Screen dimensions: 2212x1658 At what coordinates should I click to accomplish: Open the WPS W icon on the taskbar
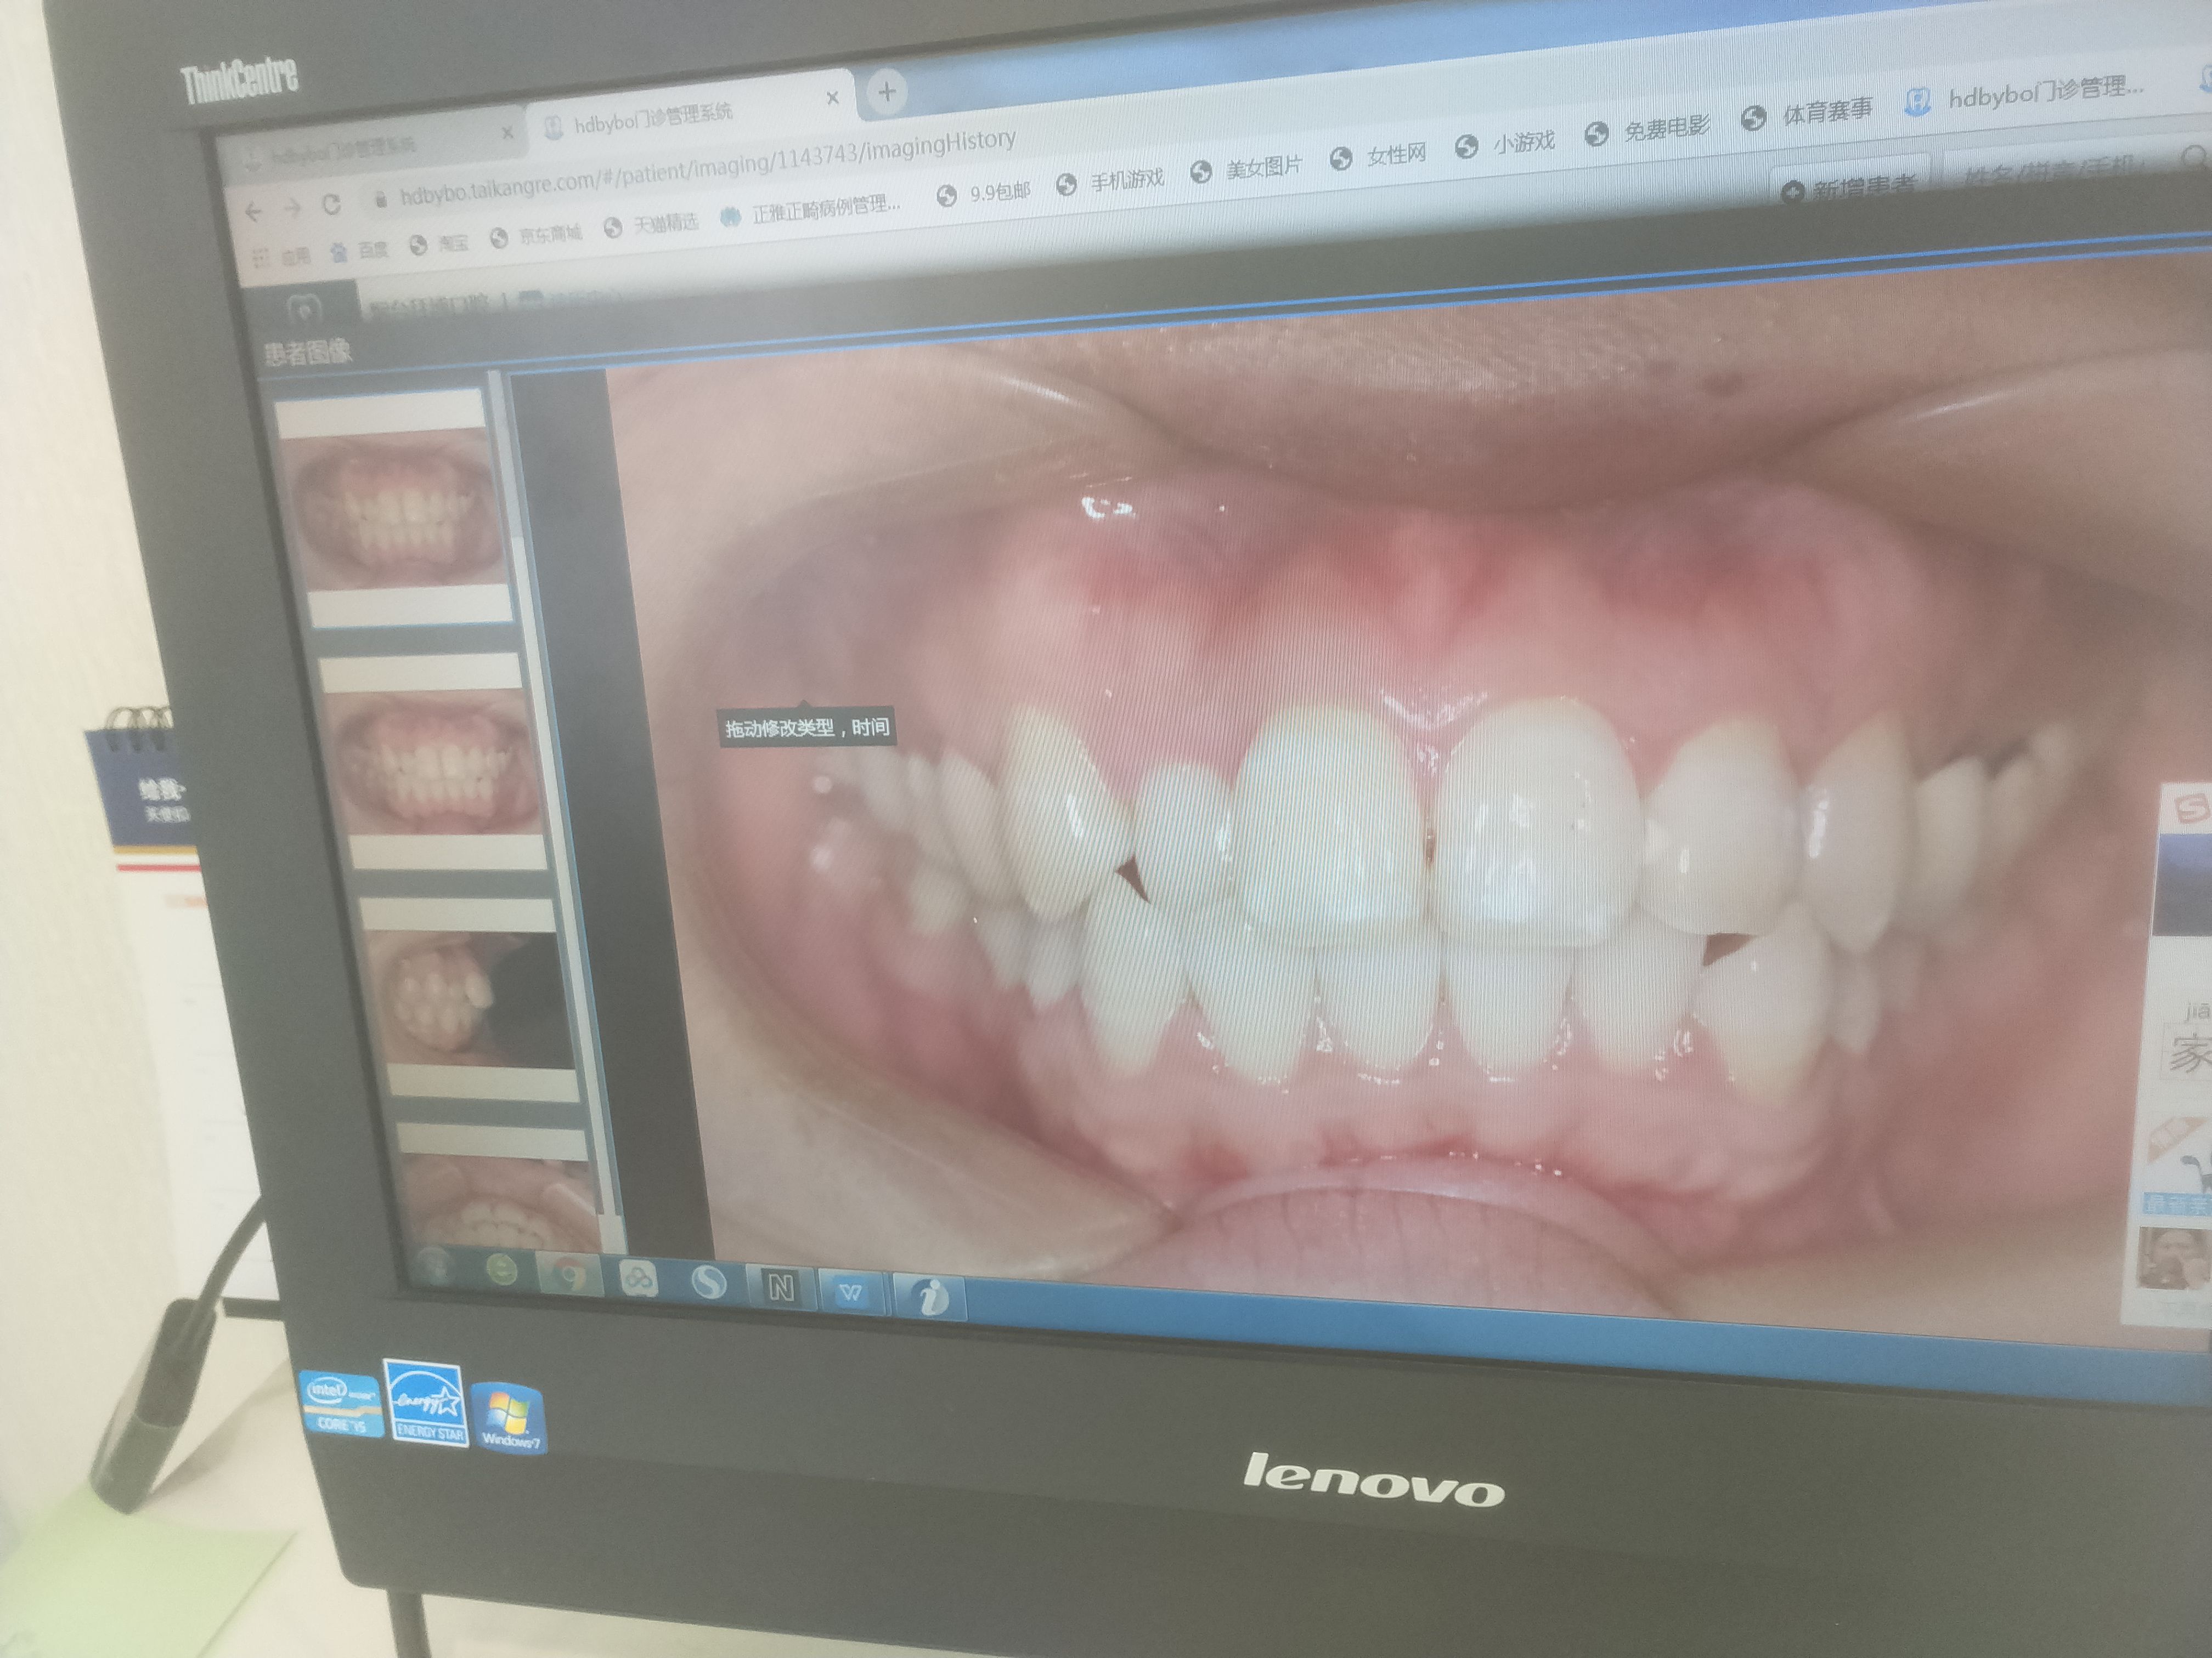point(851,1291)
